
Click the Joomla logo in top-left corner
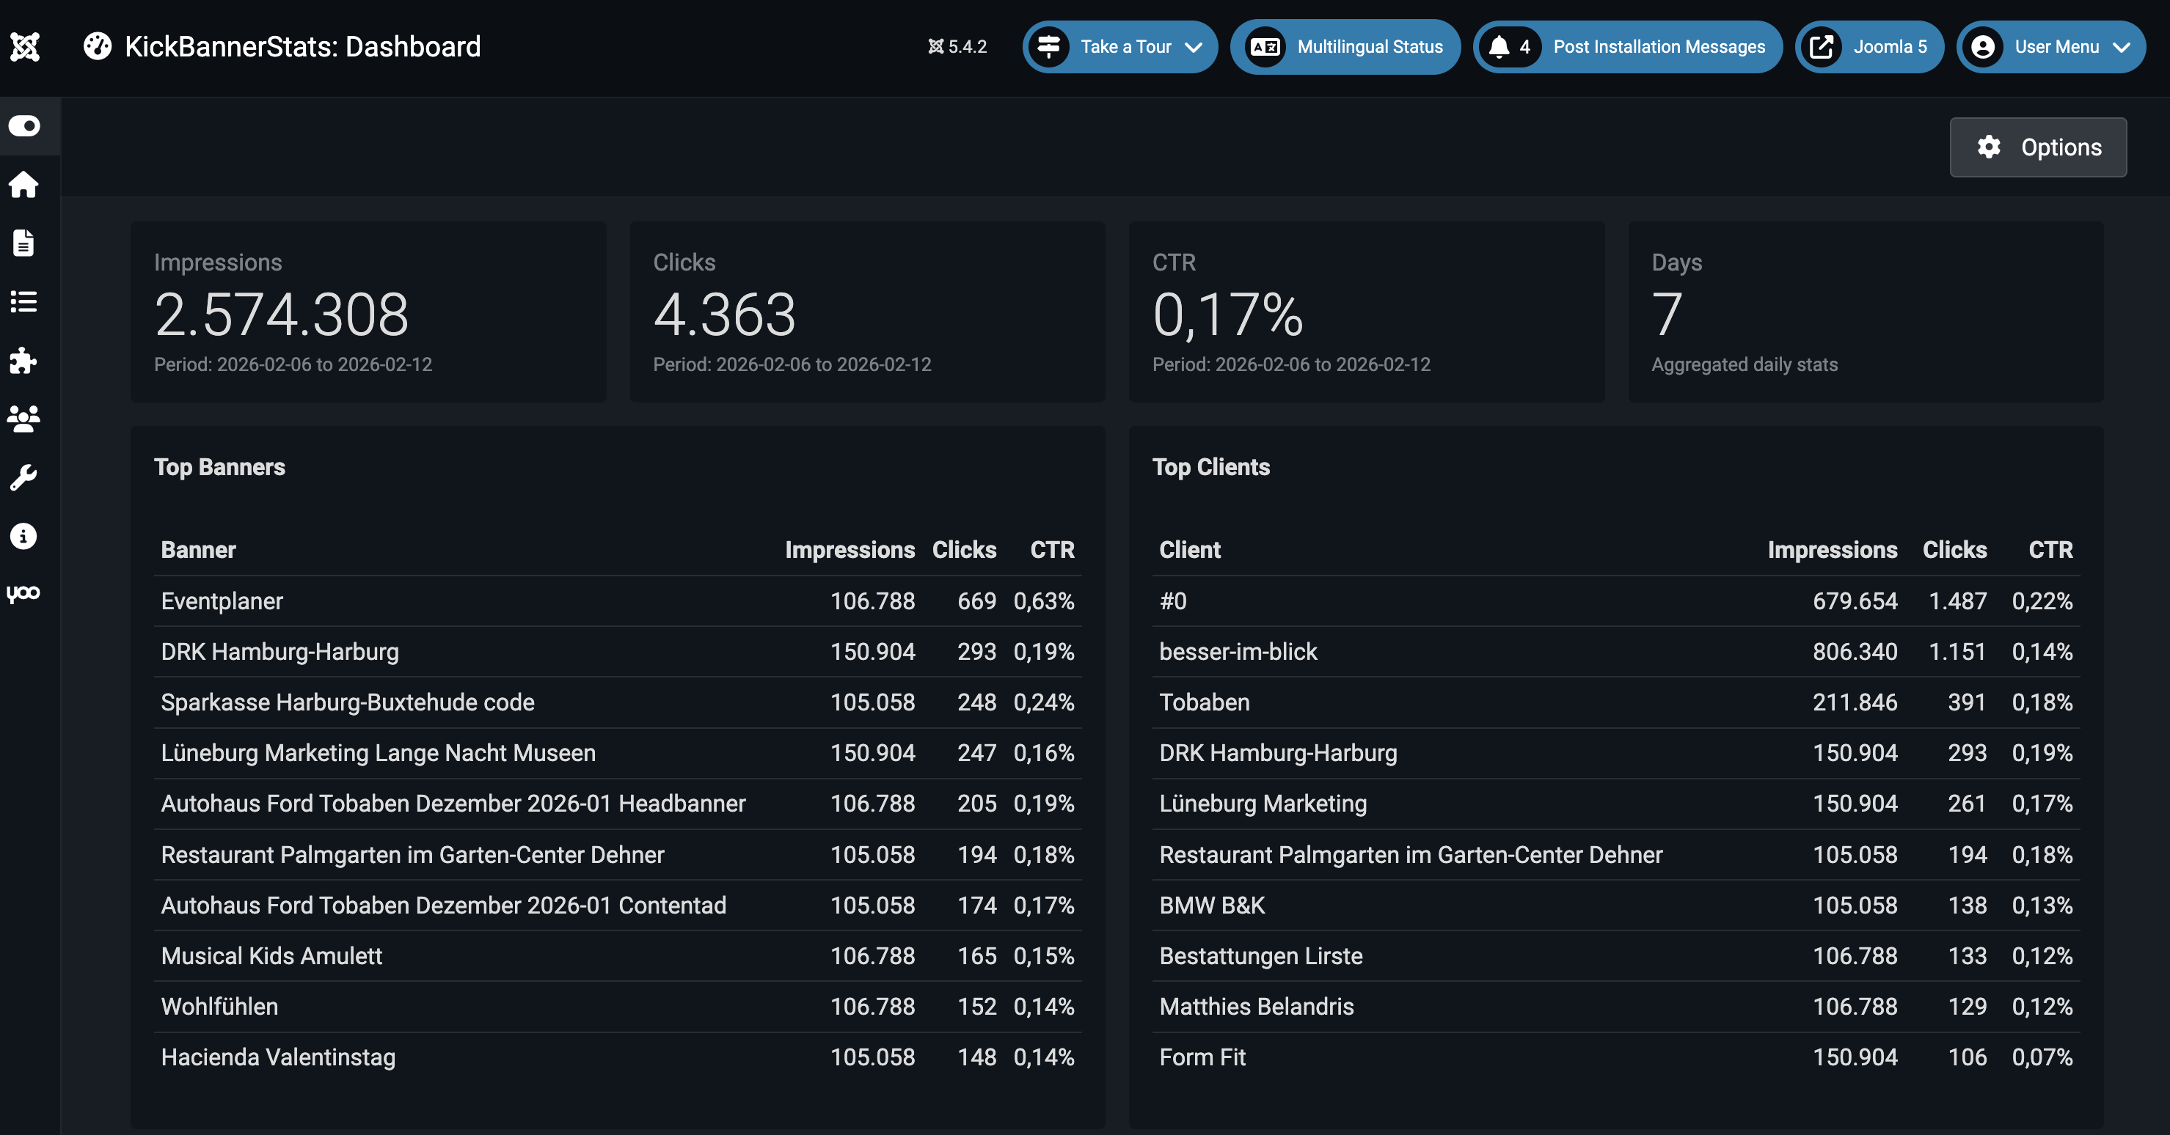(x=24, y=46)
